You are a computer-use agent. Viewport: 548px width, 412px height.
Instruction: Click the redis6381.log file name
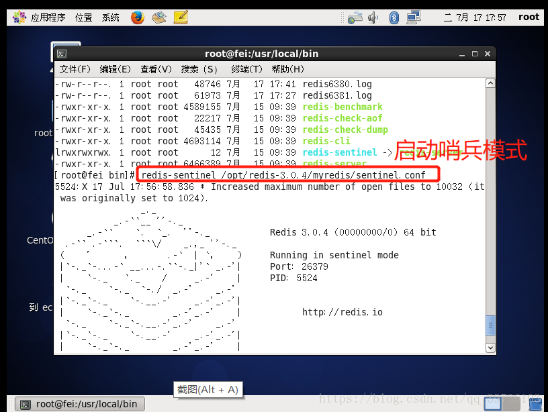(337, 95)
